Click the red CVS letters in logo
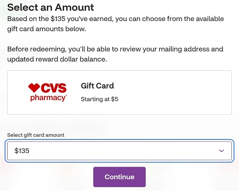Image resolution: width=239 pixels, height=191 pixels. [54, 88]
